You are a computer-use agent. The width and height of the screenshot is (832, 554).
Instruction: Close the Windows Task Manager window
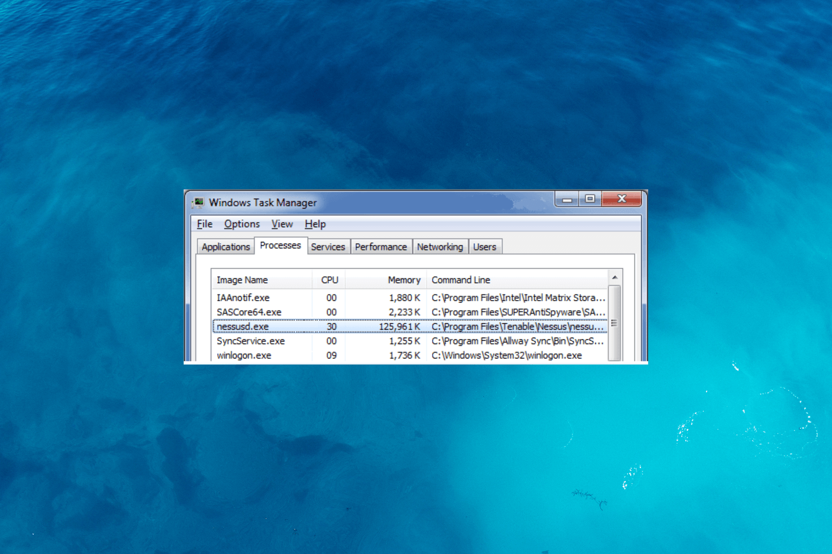point(622,199)
